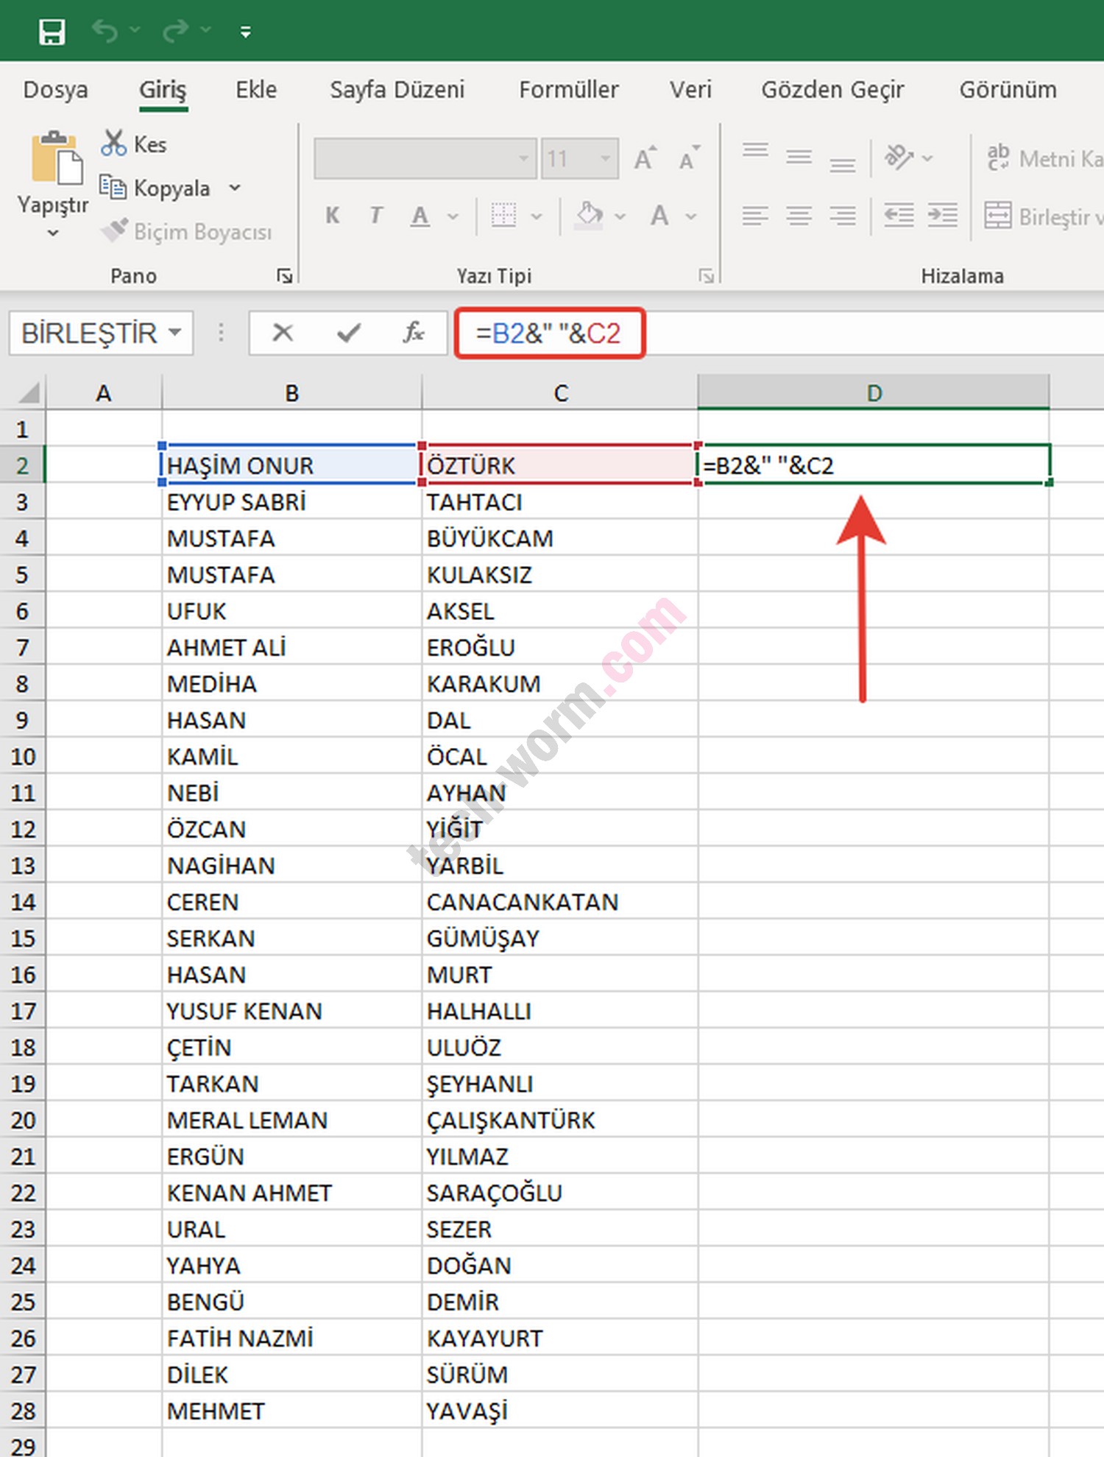Image resolution: width=1104 pixels, height=1457 pixels.
Task: Switch to the Sayfa Düzeni tab
Action: 397,90
